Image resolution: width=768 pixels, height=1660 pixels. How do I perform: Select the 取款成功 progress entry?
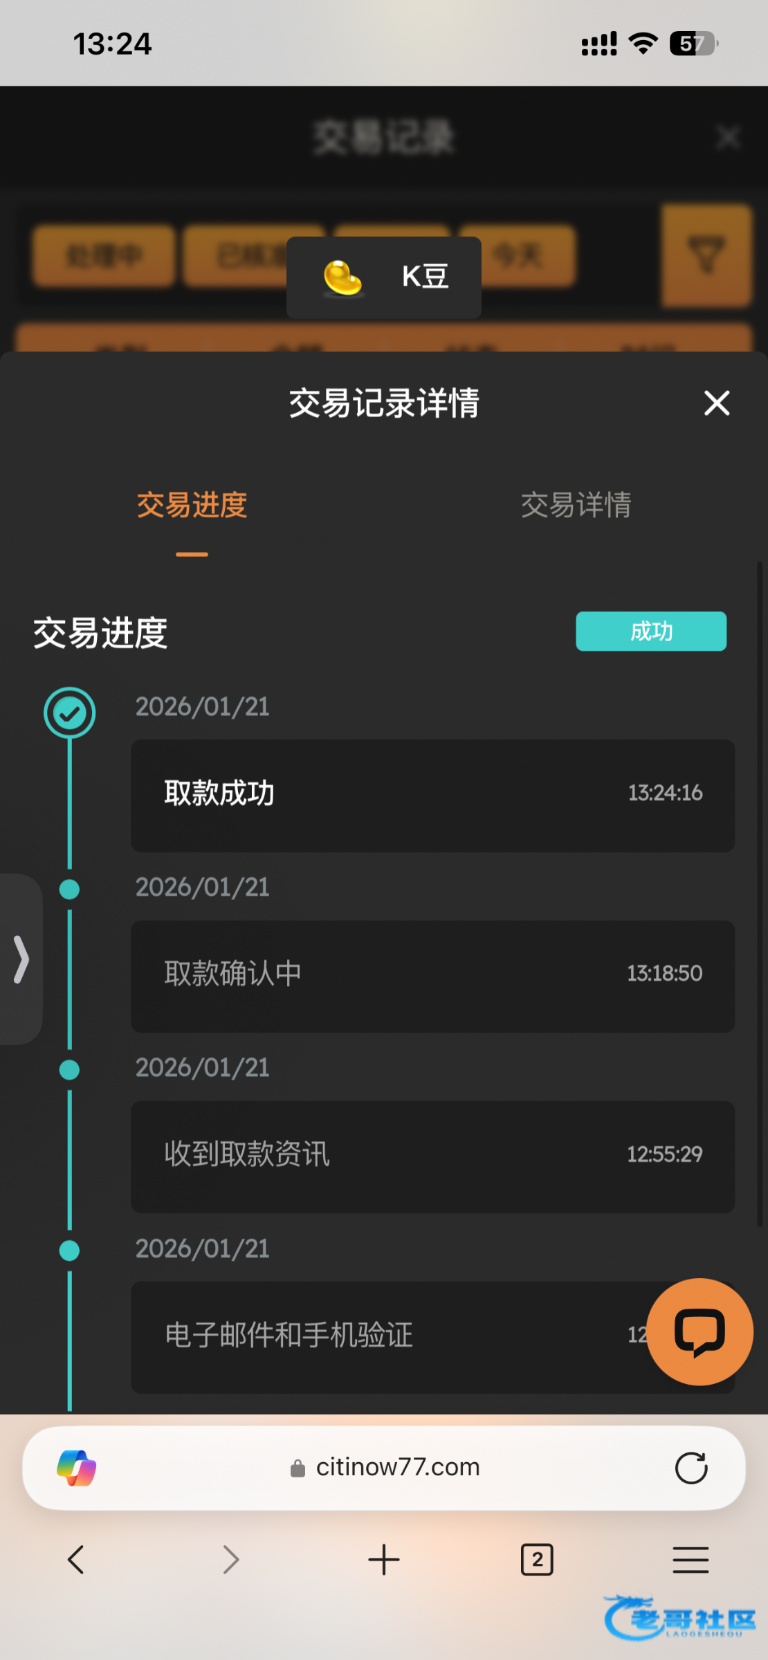click(x=432, y=795)
